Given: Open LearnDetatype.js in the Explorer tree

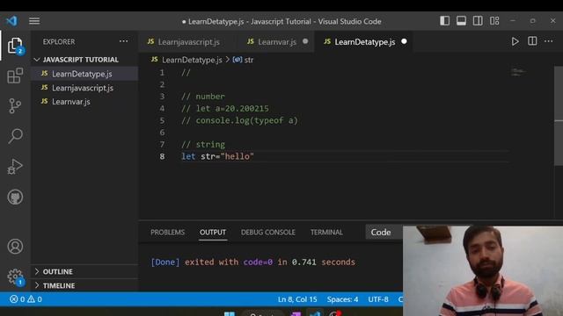Looking at the screenshot, I should [84, 74].
